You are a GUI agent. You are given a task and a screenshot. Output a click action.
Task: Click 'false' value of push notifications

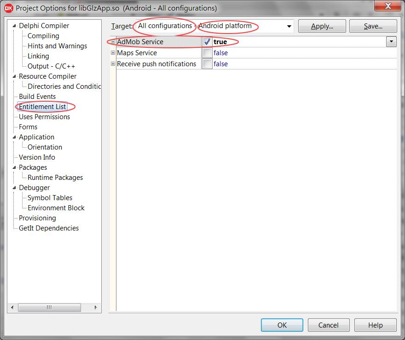220,64
